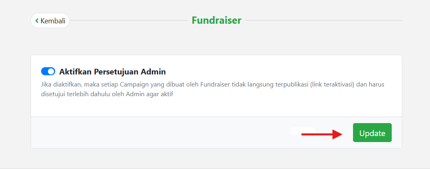430x169 pixels.
Task: Click the divider line right of Fundraiser
Action: (x=323, y=20)
